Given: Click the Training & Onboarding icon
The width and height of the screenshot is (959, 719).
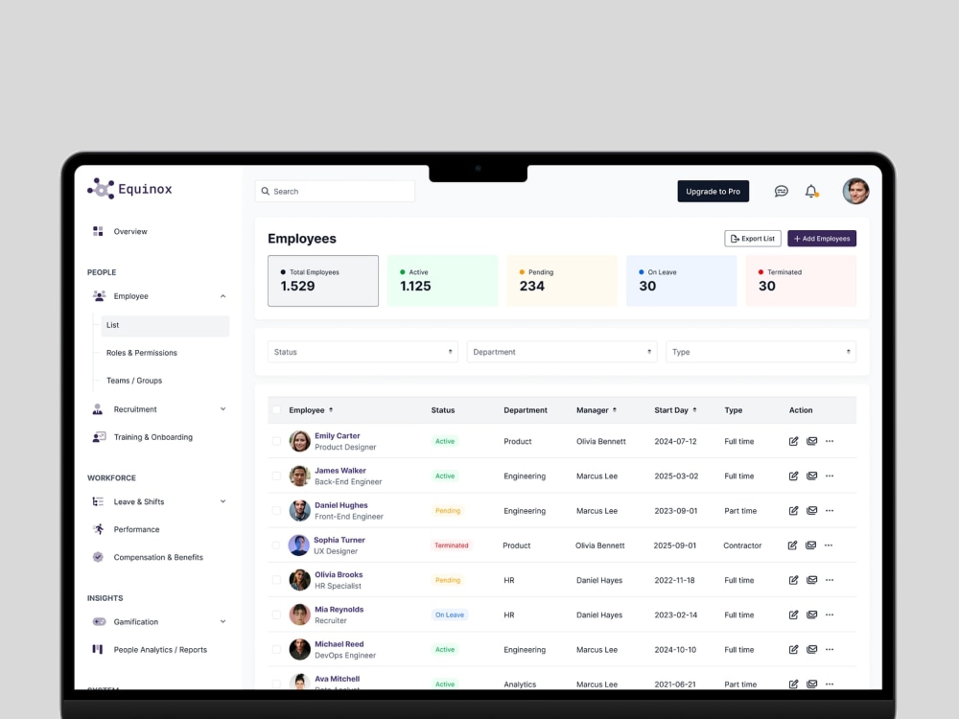Looking at the screenshot, I should click(x=99, y=436).
